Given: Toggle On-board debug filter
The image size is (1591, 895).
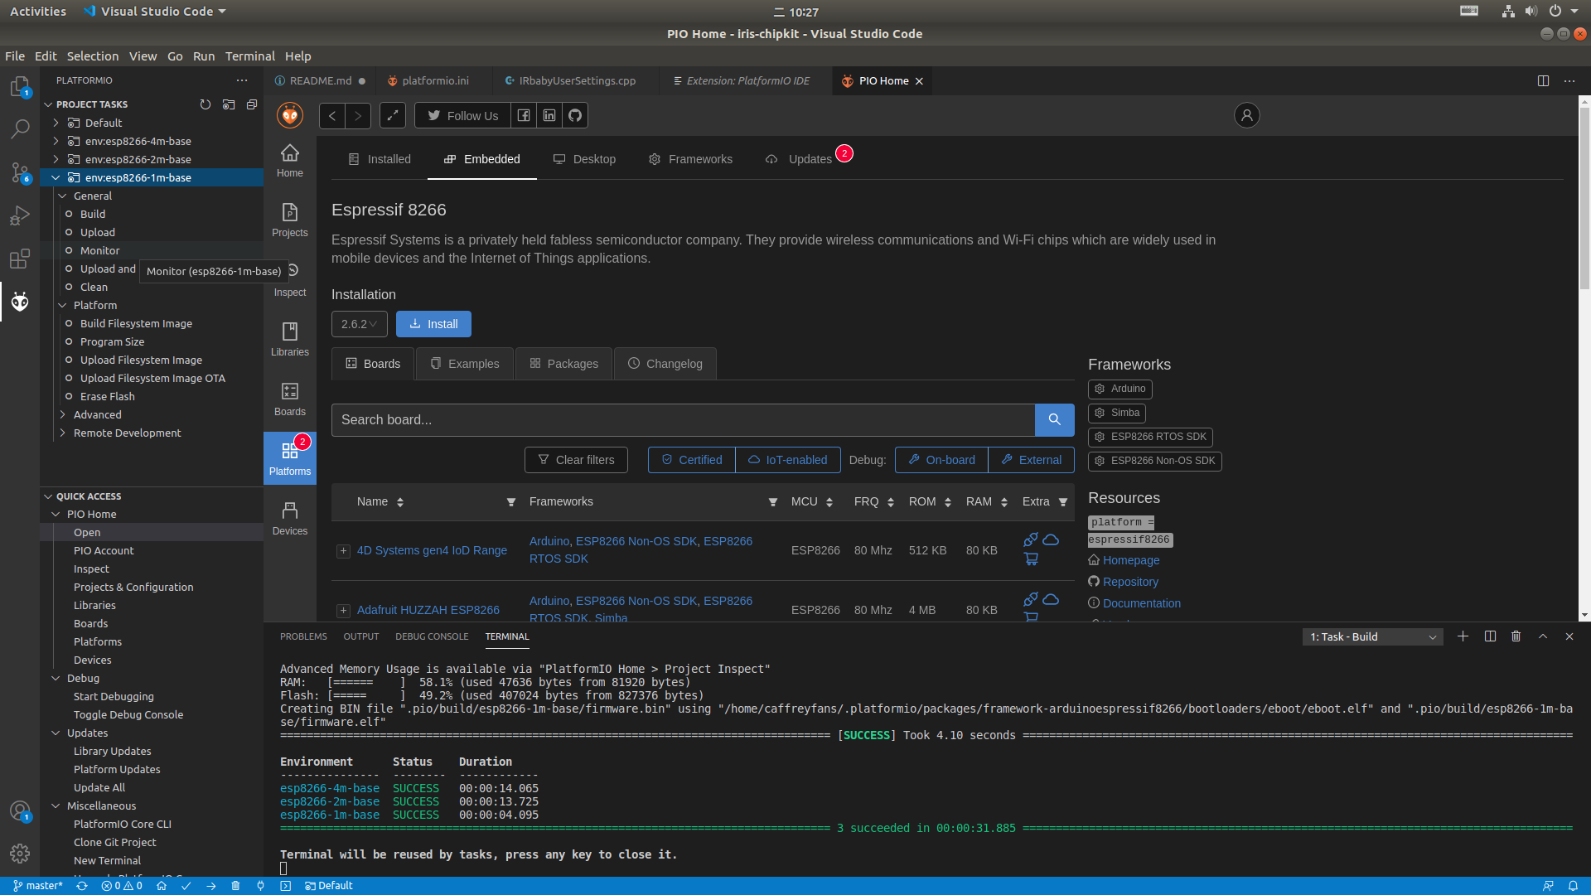Looking at the screenshot, I should (x=941, y=460).
